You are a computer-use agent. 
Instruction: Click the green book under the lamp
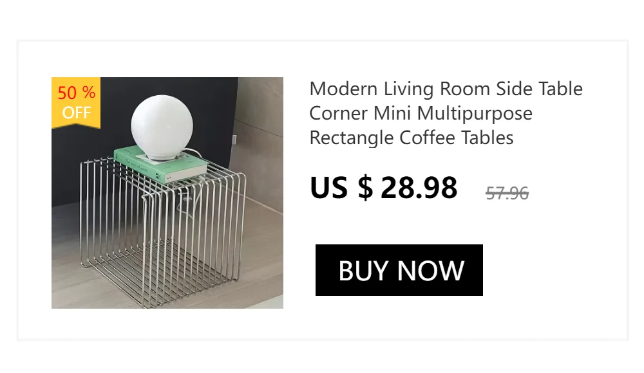161,166
